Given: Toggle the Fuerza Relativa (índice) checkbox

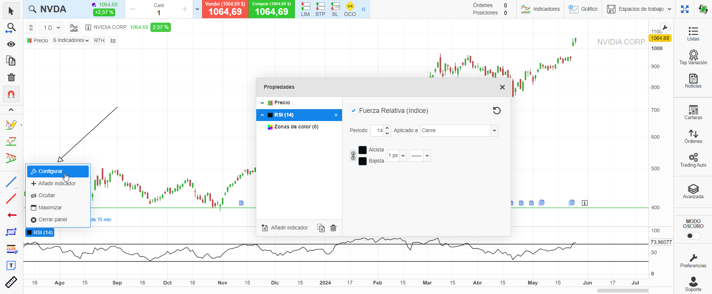Looking at the screenshot, I should [354, 111].
